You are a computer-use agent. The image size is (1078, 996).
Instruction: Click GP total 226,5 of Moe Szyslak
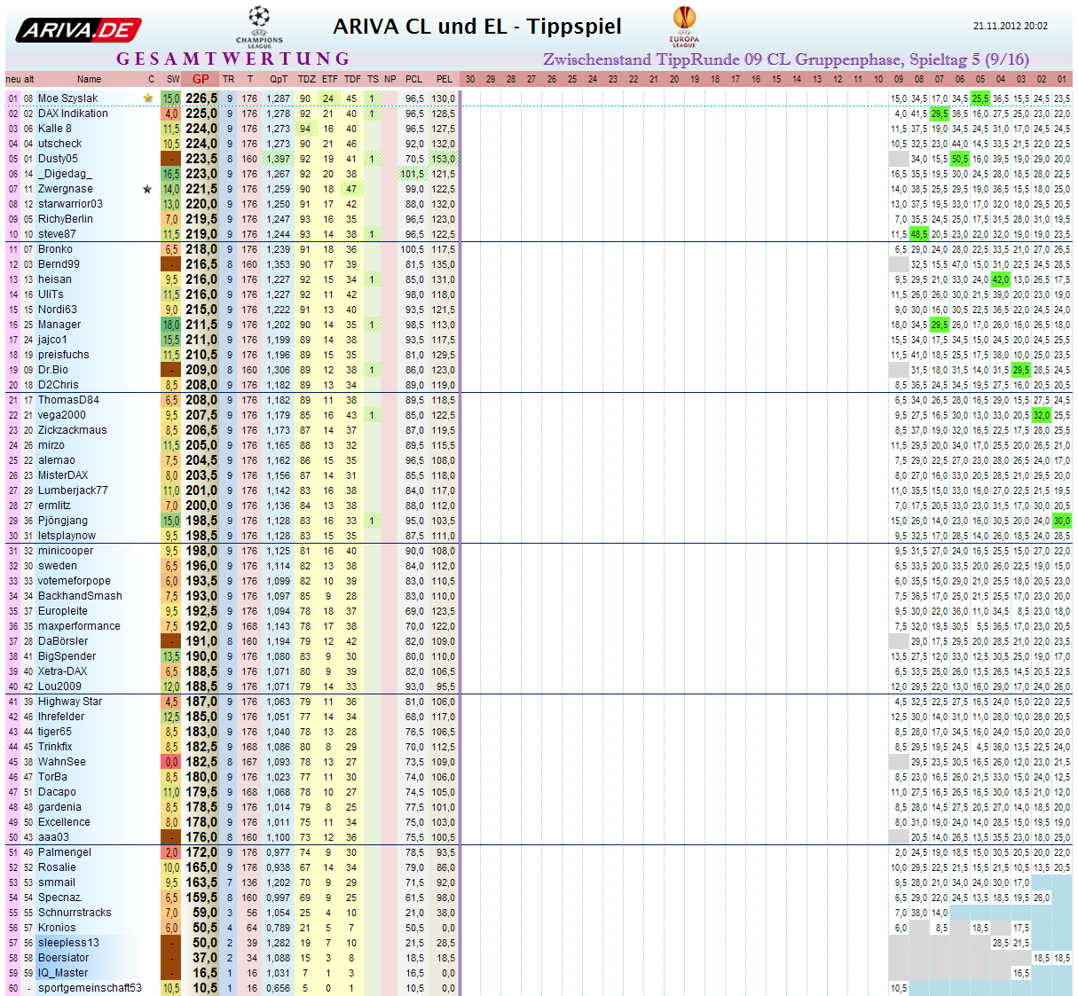(201, 98)
